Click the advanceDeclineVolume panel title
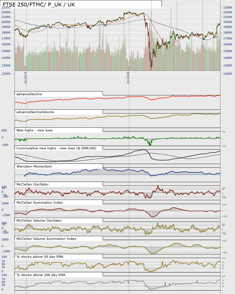The height and width of the screenshot is (294, 235). point(35,112)
